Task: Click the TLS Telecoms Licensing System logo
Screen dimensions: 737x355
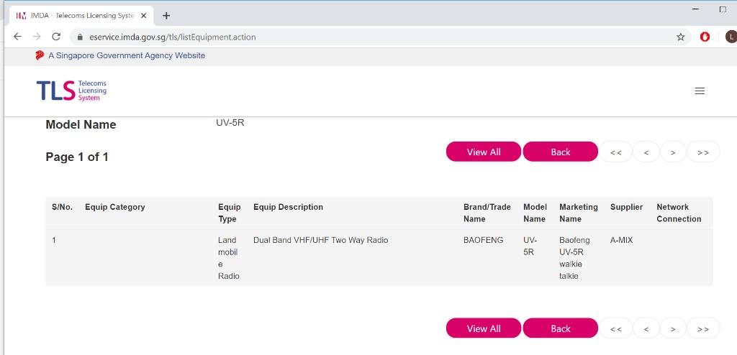Action: [x=71, y=90]
